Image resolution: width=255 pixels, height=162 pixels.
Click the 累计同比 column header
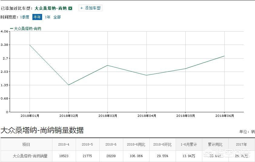point(215,144)
